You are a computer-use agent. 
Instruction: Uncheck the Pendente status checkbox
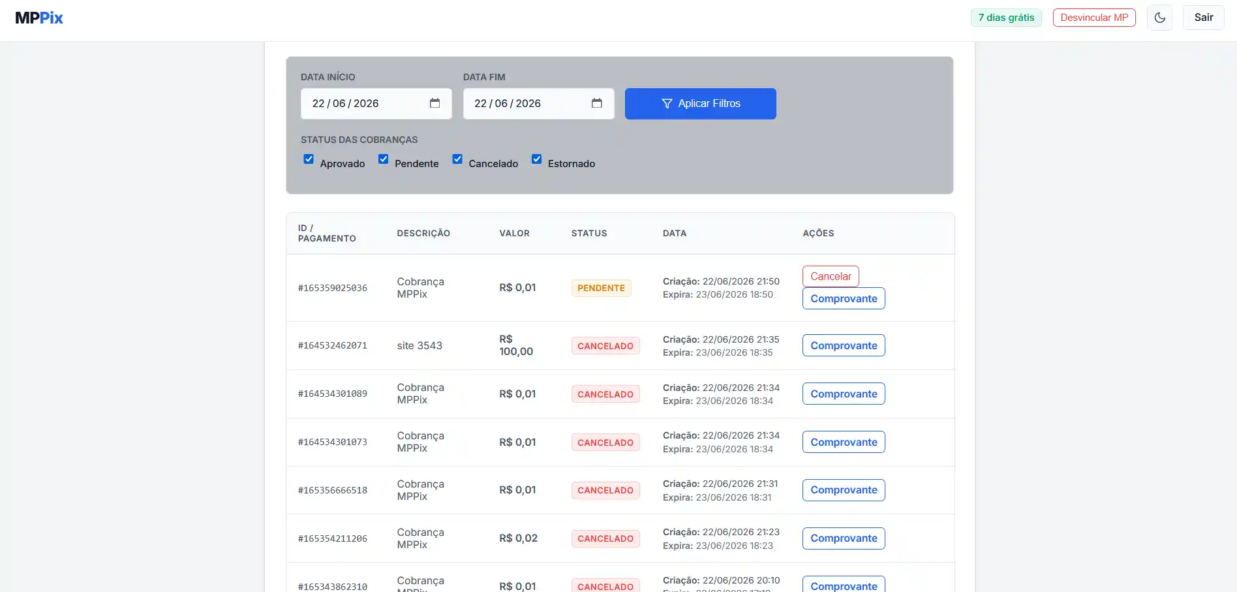pyautogui.click(x=383, y=159)
